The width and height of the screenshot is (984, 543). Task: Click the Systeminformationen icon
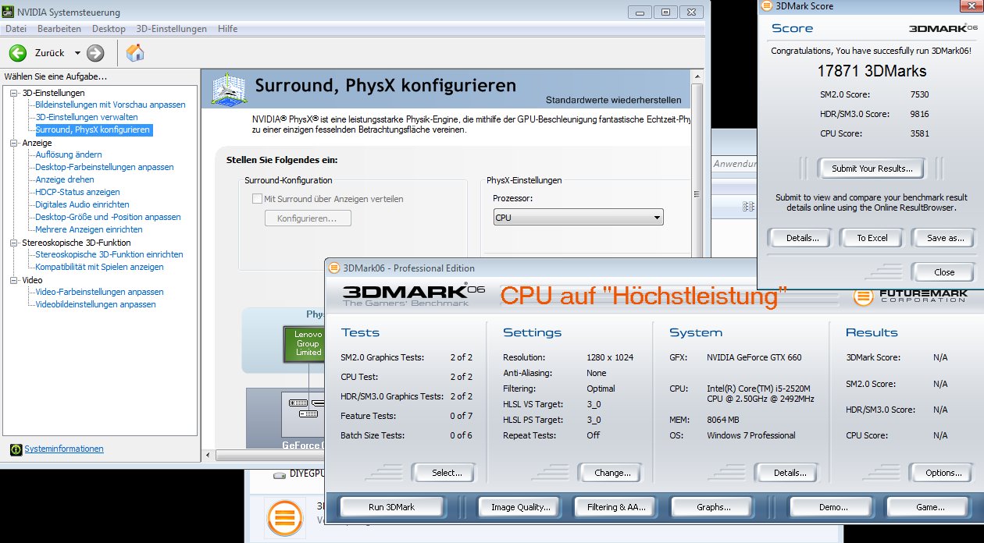(x=16, y=449)
